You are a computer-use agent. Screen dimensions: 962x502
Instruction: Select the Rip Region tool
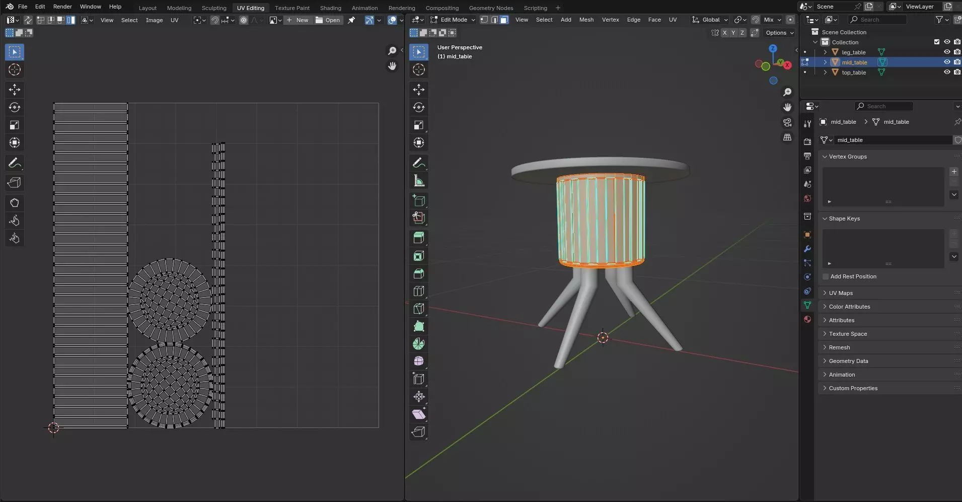(419, 432)
